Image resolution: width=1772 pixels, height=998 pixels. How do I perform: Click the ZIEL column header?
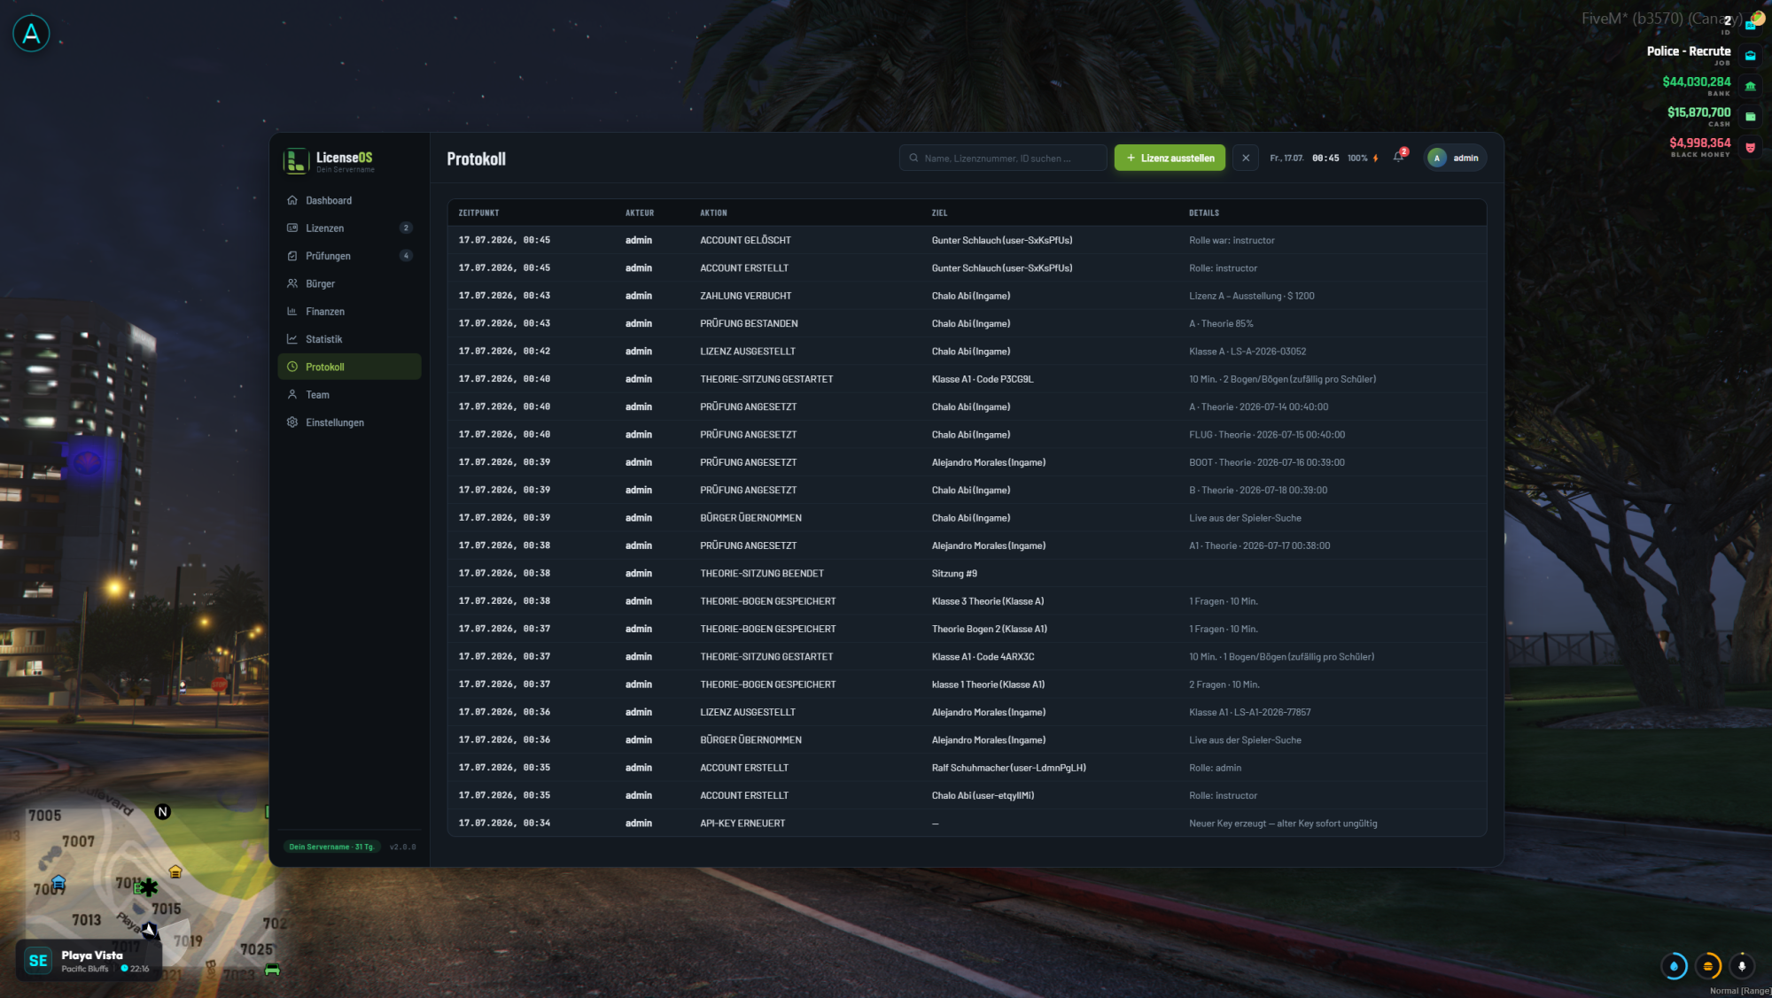pyautogui.click(x=939, y=213)
